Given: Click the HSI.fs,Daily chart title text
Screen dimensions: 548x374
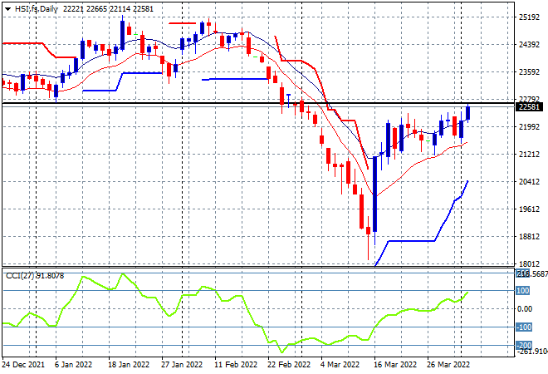Looking at the screenshot, I should (x=37, y=9).
